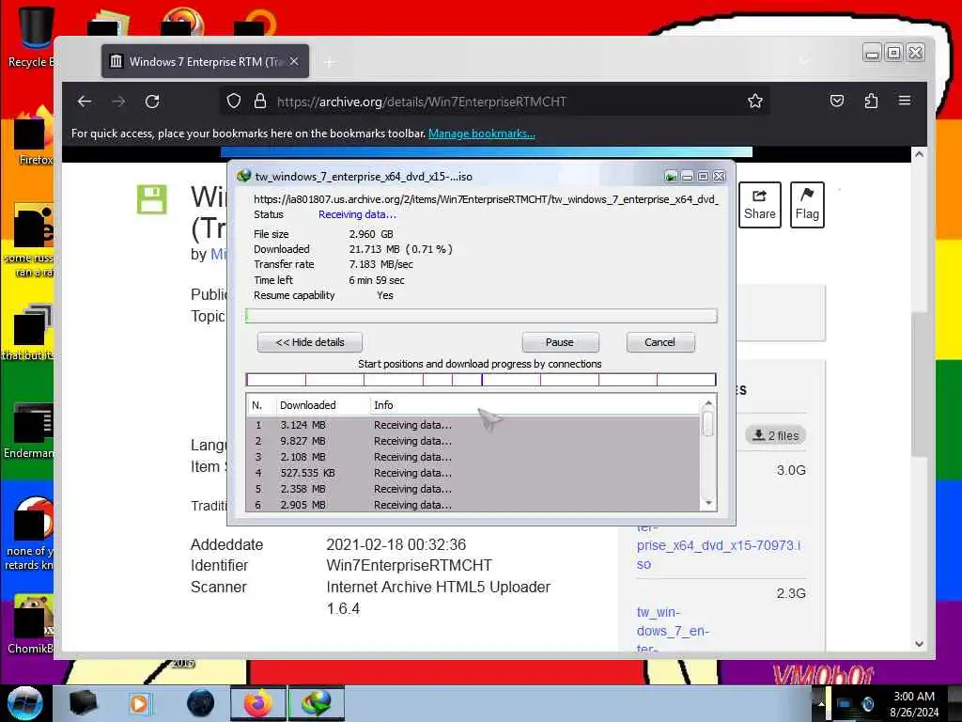Open the tracking protection shield icon
The image size is (962, 722).
(234, 101)
